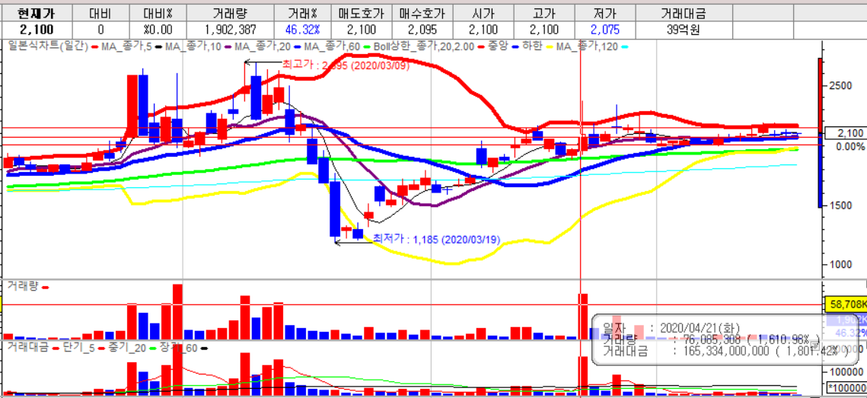Click the 거래대금 header in the top table

(683, 13)
